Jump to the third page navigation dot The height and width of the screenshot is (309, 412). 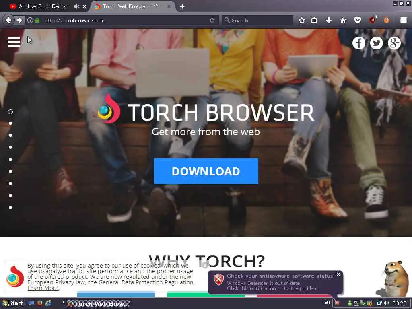point(10,135)
